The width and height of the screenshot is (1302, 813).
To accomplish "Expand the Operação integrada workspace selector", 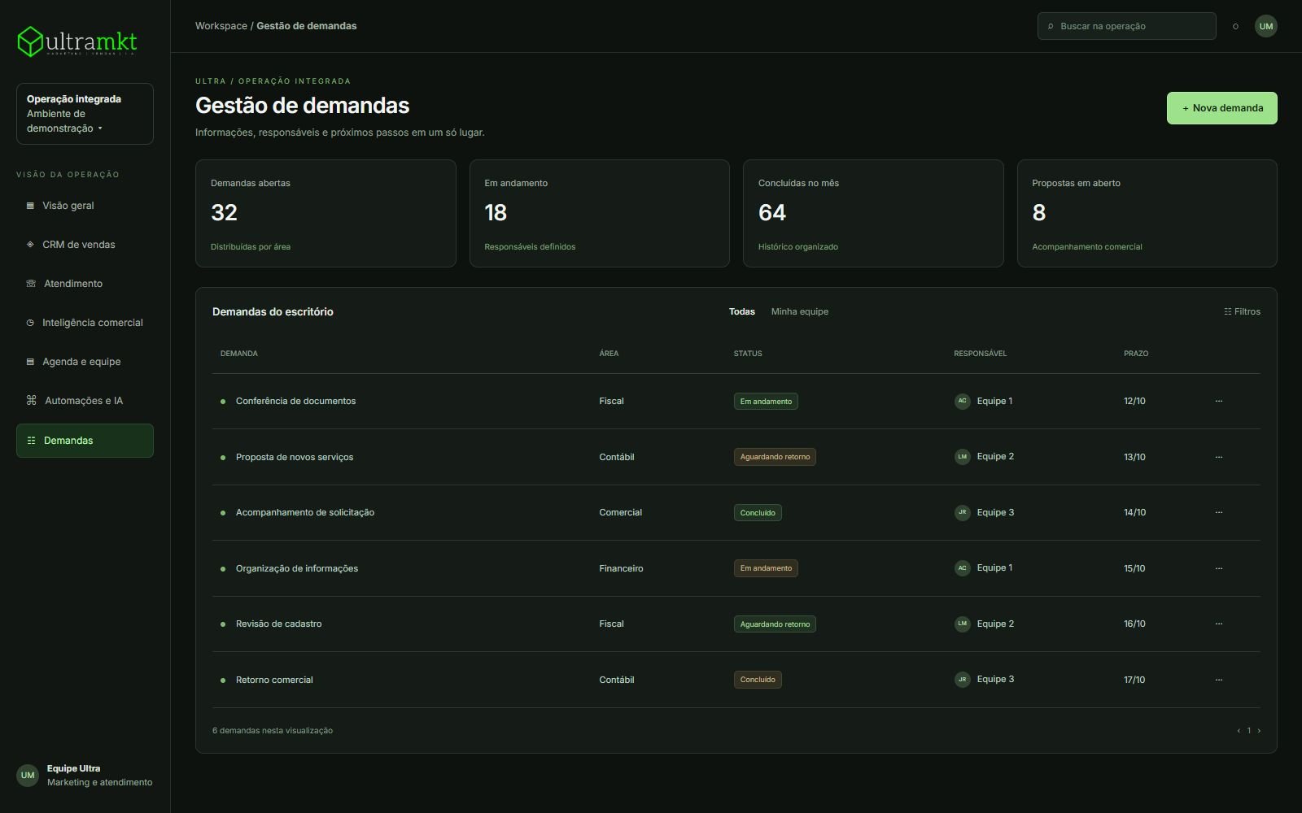I will (x=85, y=114).
